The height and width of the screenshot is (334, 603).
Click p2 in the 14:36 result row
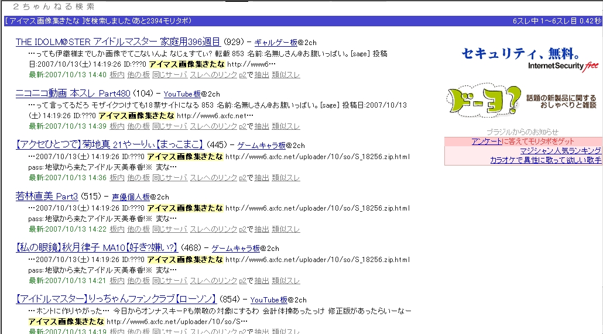click(x=242, y=178)
